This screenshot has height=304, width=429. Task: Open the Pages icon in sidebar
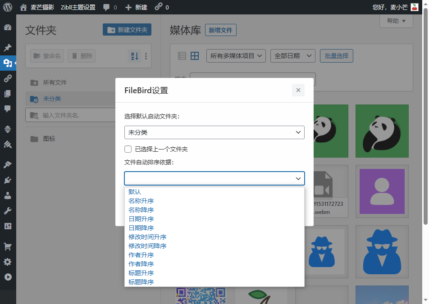pyautogui.click(x=8, y=94)
